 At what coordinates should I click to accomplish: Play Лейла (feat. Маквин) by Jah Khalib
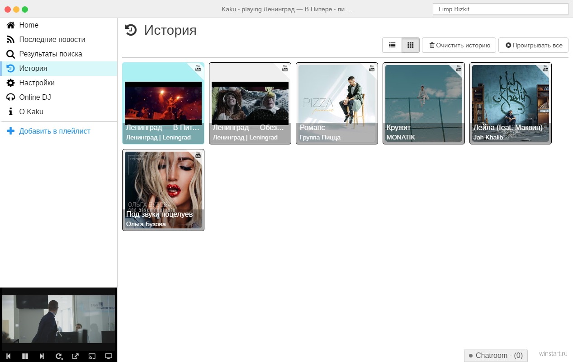click(x=511, y=103)
